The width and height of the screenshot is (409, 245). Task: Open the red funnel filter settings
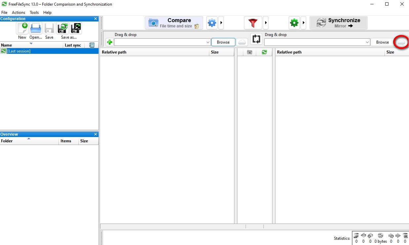pyautogui.click(x=253, y=23)
